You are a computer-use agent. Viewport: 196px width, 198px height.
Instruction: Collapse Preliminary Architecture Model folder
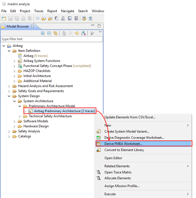point(20,106)
